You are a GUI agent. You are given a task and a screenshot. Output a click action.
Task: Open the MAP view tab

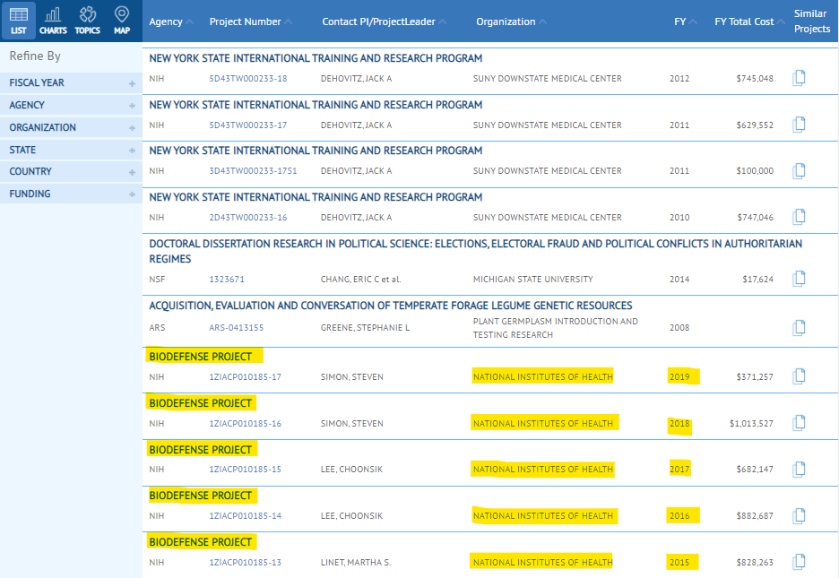coord(122,21)
